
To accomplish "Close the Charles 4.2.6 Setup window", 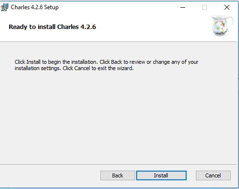I will [227, 7].
